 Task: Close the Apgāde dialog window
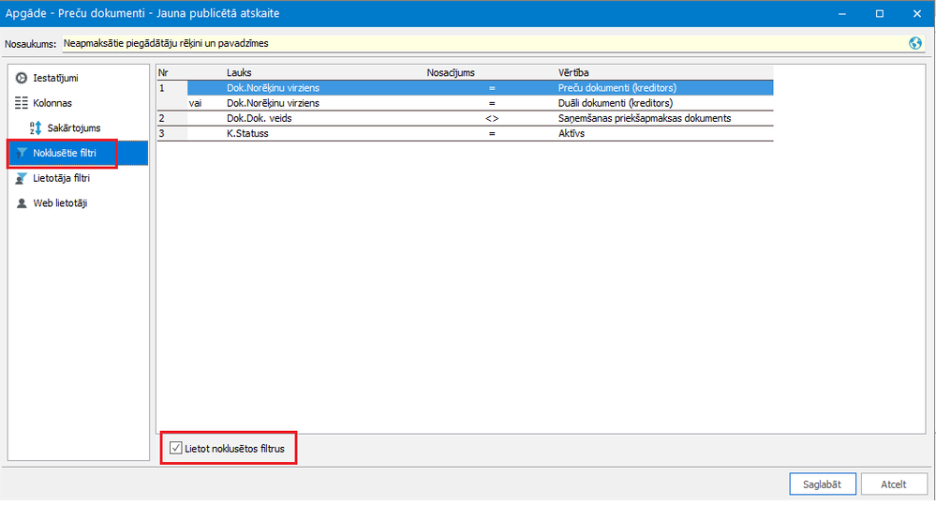(917, 13)
